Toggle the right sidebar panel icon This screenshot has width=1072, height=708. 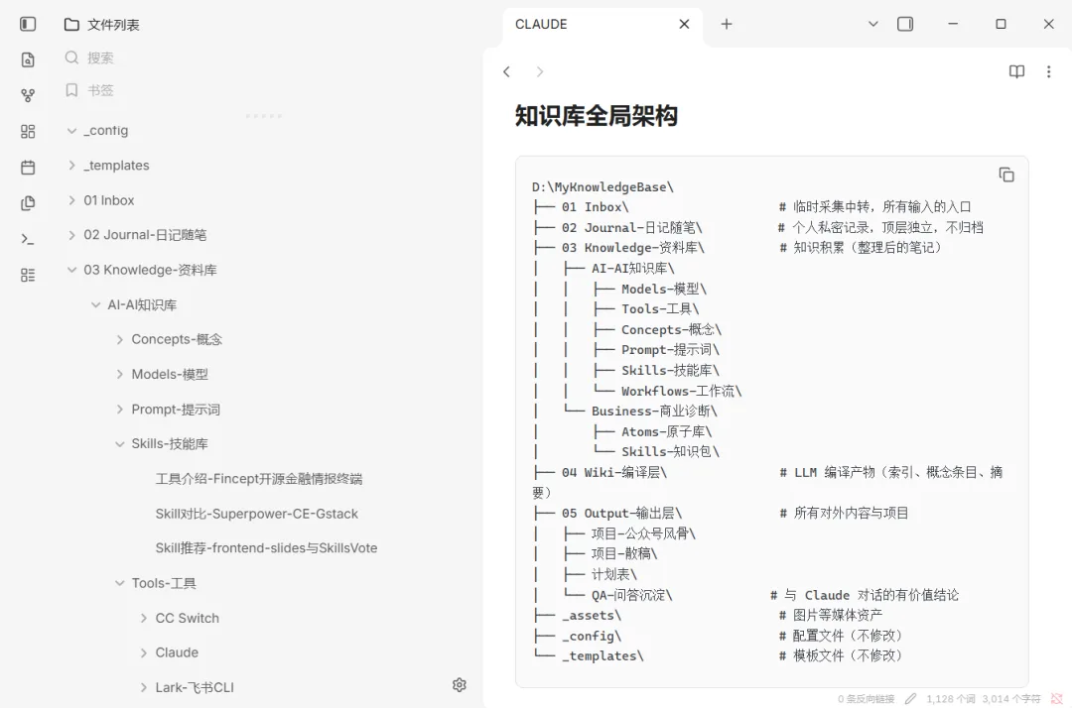(x=905, y=24)
